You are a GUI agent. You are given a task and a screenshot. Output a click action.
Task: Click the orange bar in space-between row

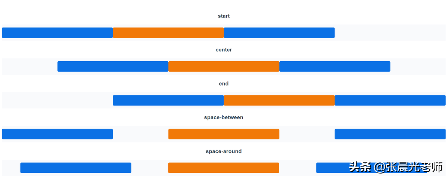click(x=224, y=134)
